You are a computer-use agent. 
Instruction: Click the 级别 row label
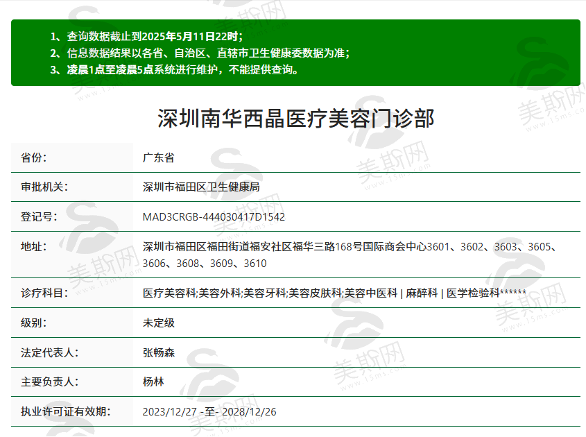point(34,323)
